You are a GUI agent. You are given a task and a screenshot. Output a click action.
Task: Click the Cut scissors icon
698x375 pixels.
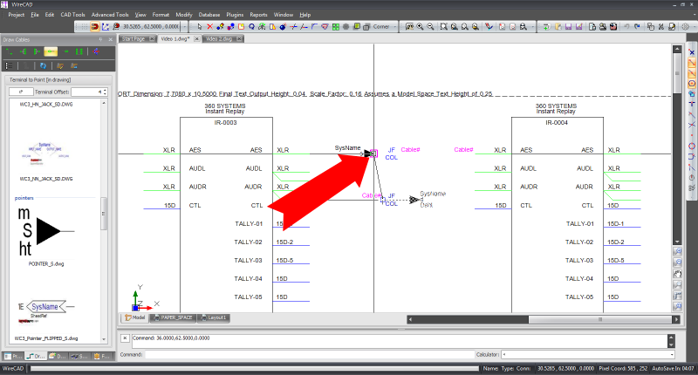click(x=661, y=27)
